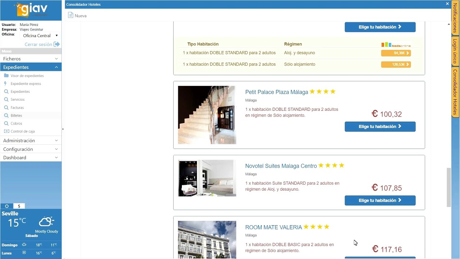This screenshot has height=259, width=460.
Task: Click the € 100,32 price text
Action: click(387, 114)
